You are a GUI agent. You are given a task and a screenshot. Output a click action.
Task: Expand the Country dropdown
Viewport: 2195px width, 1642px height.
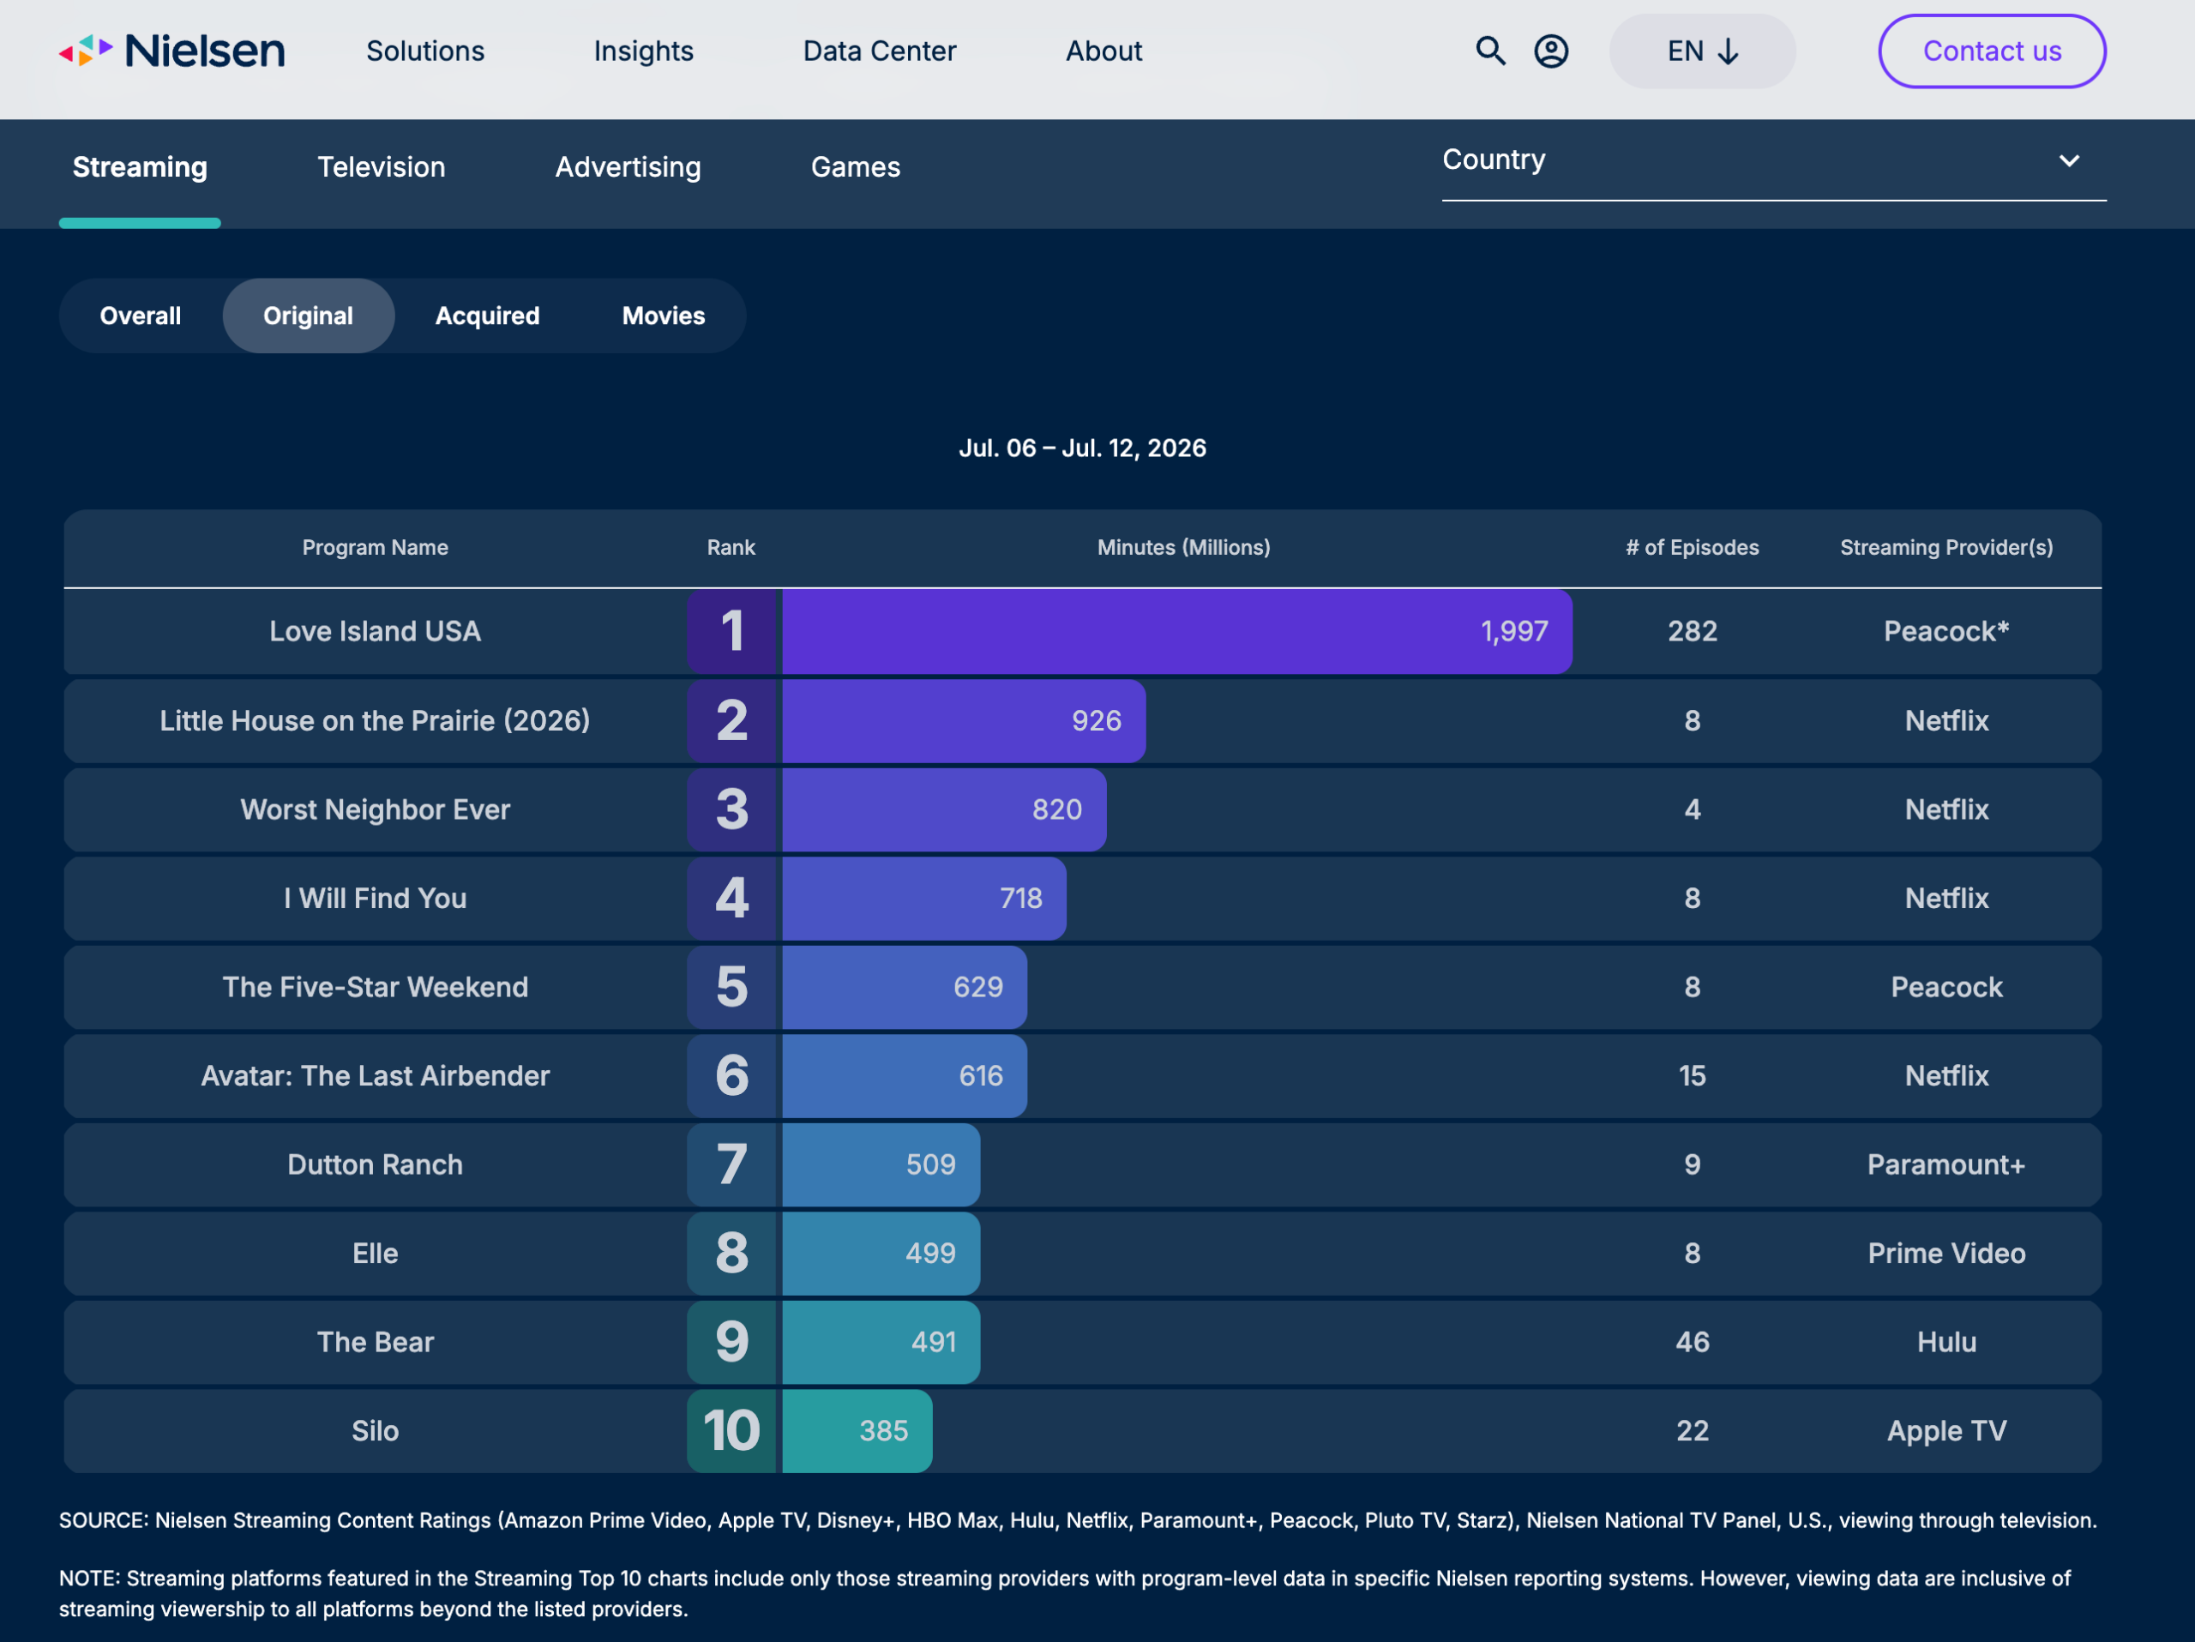pyautogui.click(x=1773, y=160)
